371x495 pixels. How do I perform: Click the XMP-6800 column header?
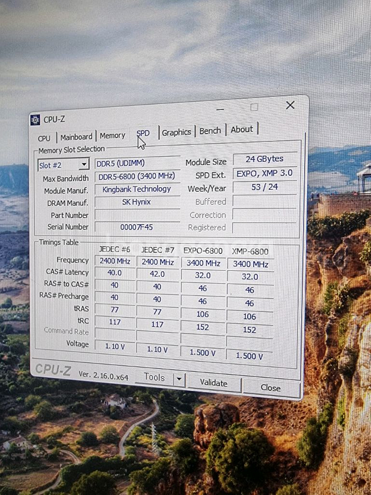coord(250,251)
